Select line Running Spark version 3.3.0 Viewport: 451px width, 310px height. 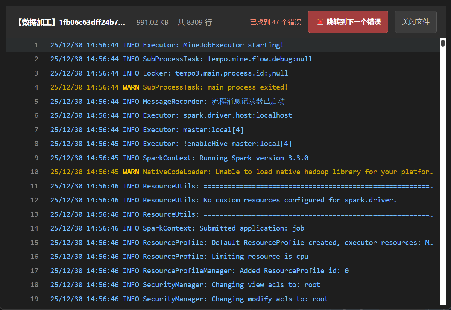pos(223,158)
